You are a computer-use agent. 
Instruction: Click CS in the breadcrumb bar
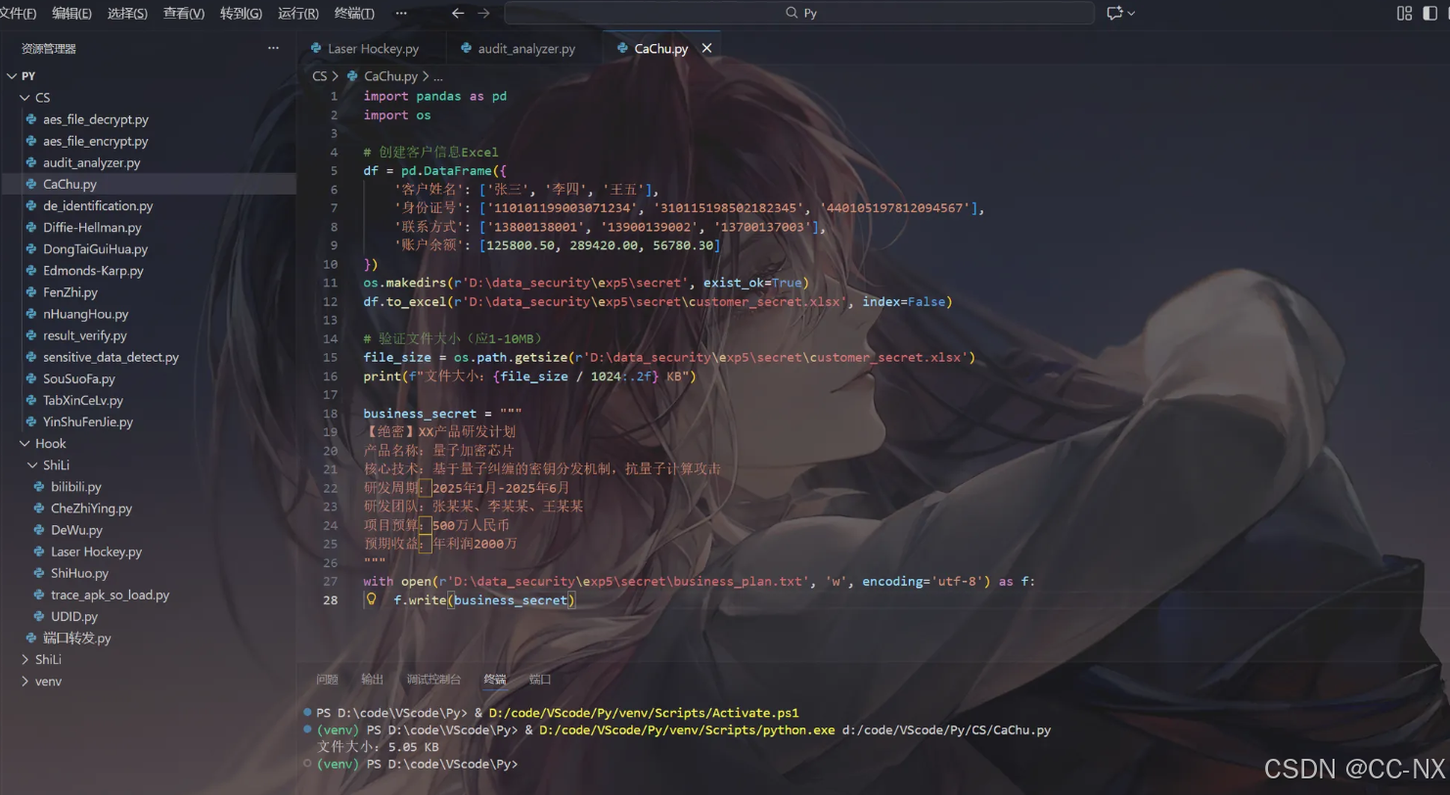tap(320, 76)
